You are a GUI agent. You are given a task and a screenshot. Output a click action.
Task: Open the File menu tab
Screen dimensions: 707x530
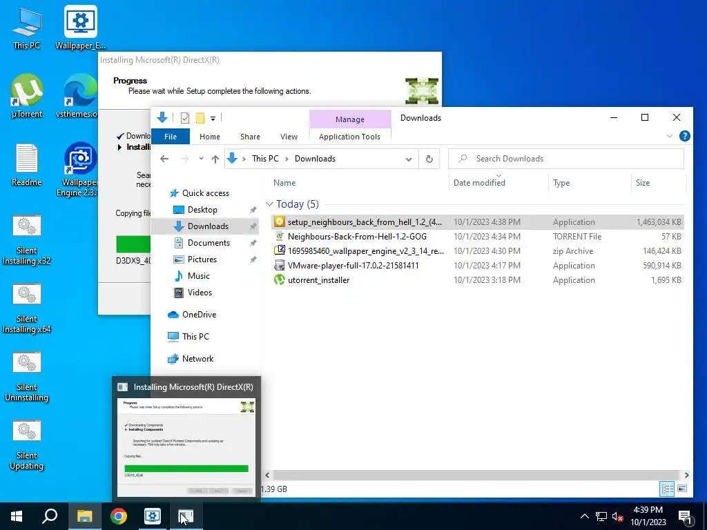pos(171,137)
